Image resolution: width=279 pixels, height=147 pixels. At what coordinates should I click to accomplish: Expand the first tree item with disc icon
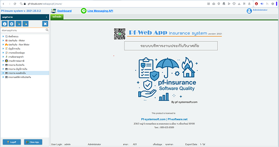[x=3, y=37]
